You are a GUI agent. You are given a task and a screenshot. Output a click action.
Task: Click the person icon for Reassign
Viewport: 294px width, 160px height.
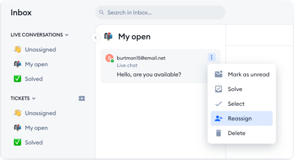click(x=218, y=119)
